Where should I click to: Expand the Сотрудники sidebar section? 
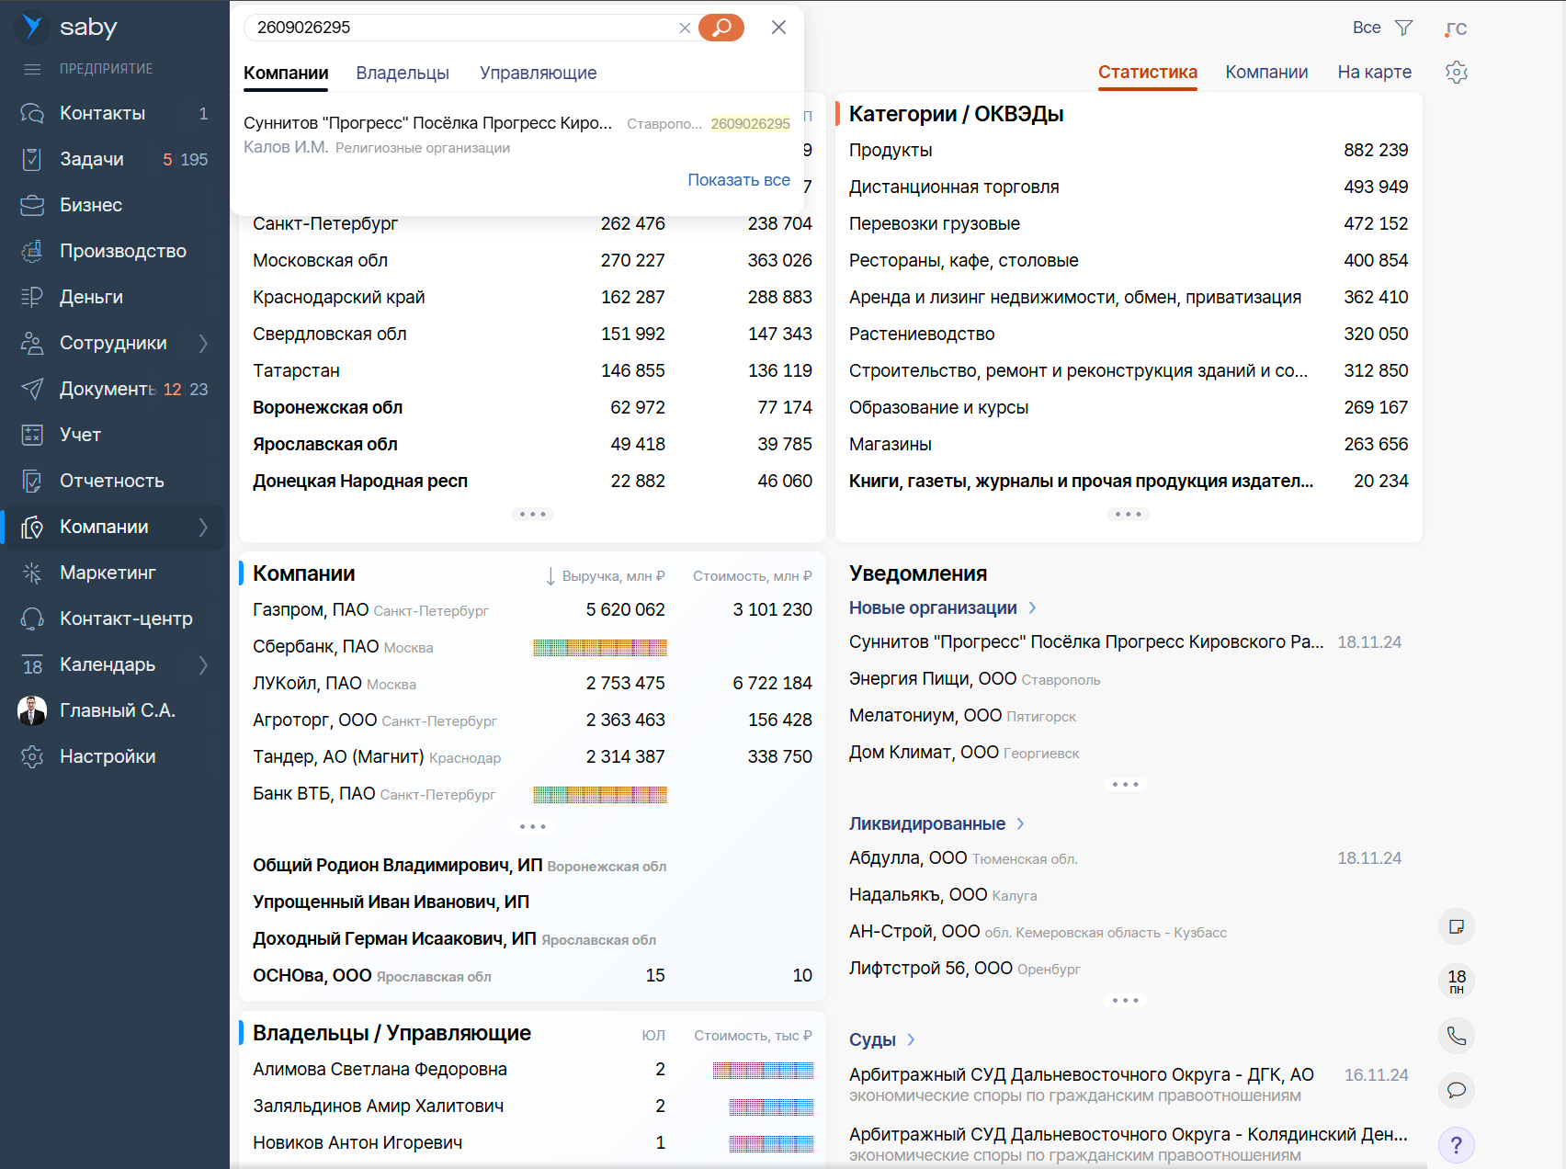coord(203,343)
